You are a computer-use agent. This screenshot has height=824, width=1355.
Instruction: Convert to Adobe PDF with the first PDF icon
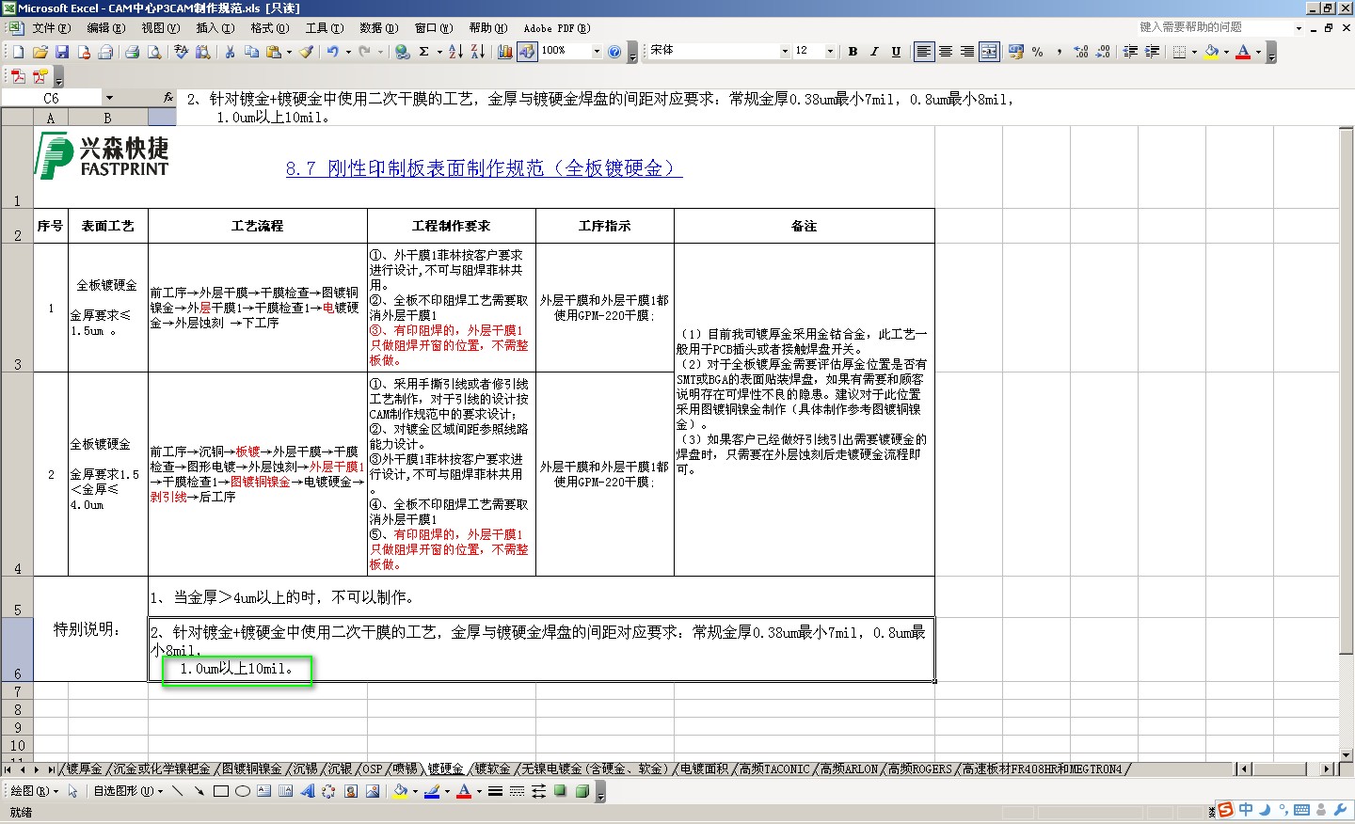point(18,76)
